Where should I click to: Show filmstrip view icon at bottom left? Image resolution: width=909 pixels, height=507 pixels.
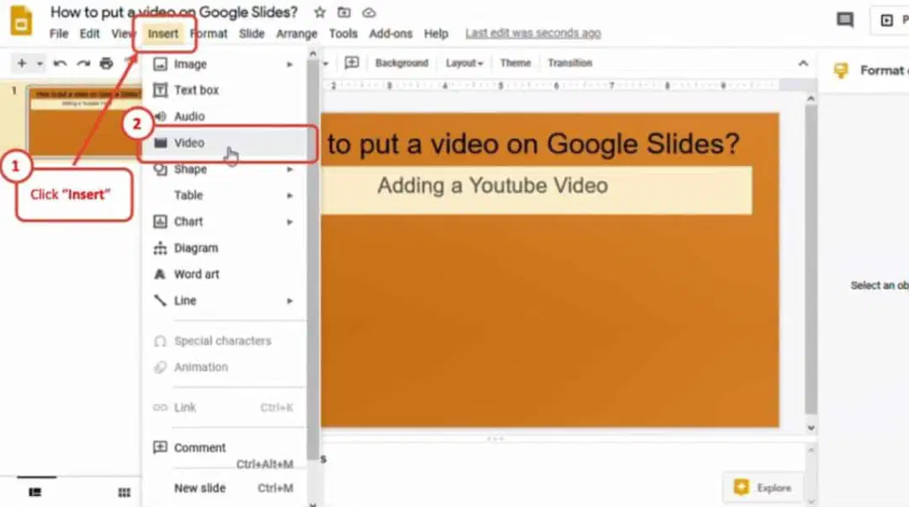coord(35,493)
